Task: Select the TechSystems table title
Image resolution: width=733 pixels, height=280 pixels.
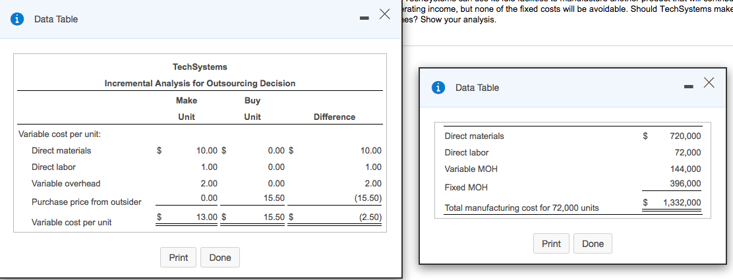Action: 200,67
